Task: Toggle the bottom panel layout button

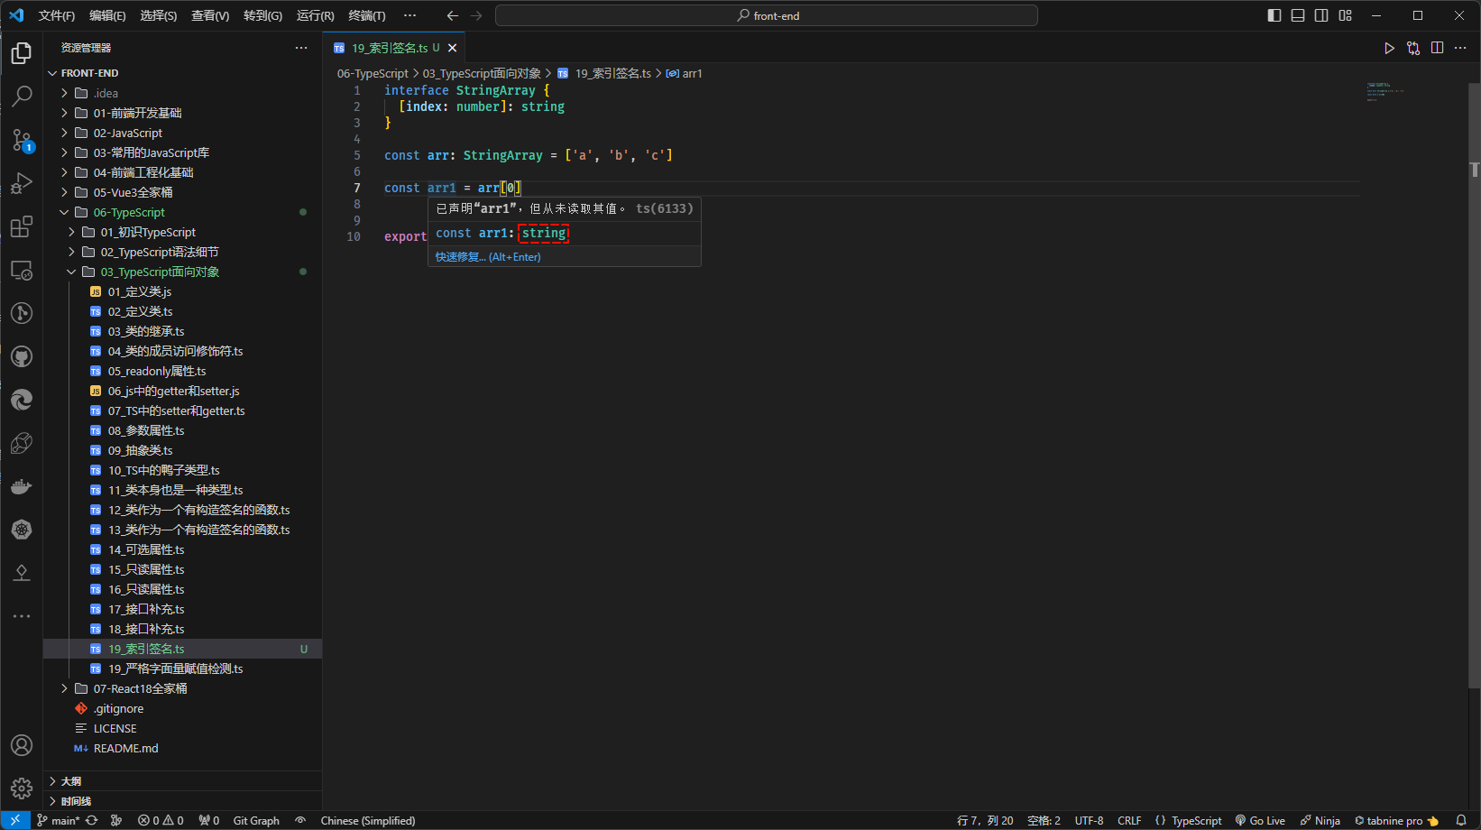Action: (1298, 15)
